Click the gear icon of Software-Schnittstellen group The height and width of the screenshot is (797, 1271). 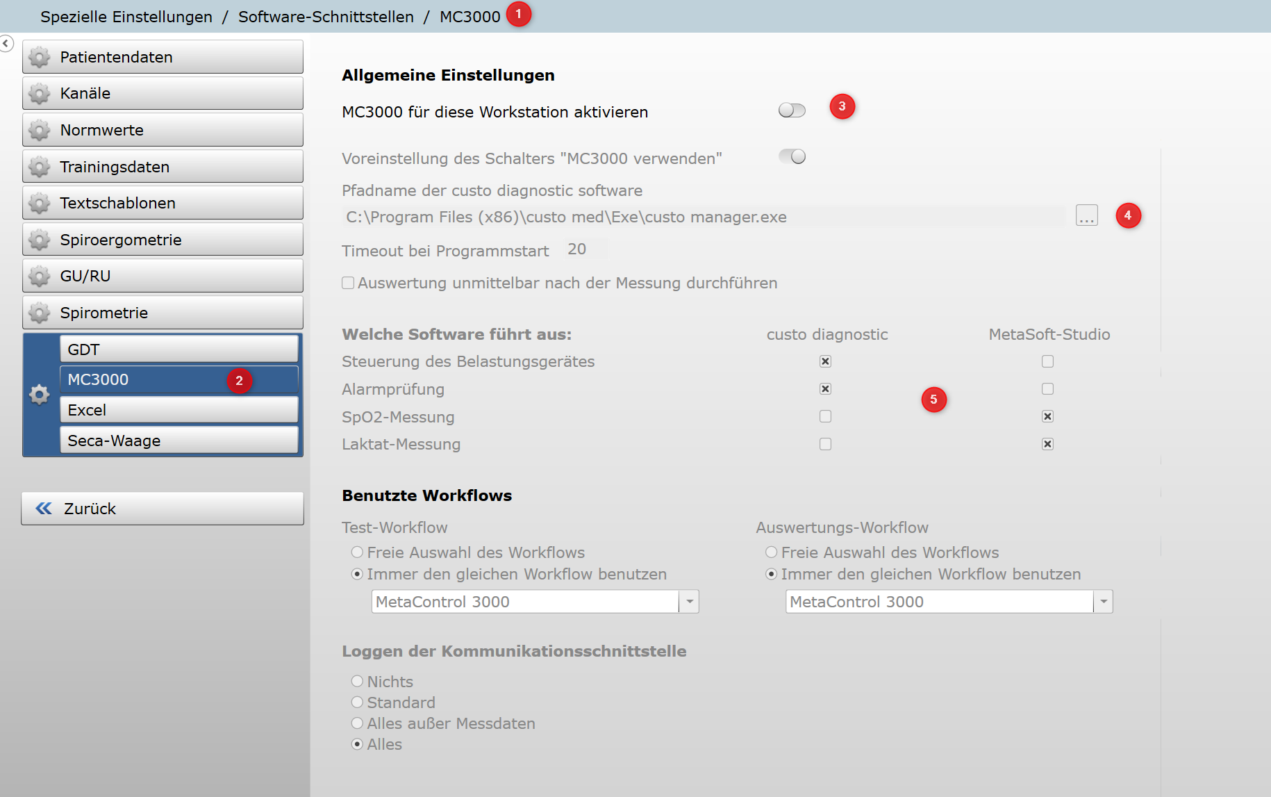pos(40,395)
